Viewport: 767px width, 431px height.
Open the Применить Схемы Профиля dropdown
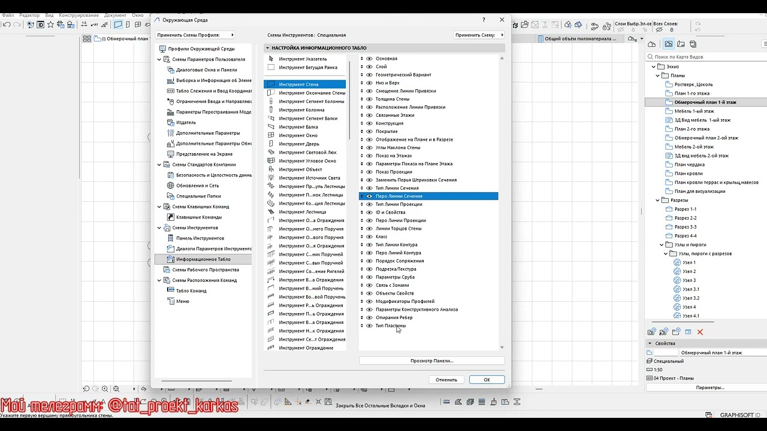tap(195, 35)
